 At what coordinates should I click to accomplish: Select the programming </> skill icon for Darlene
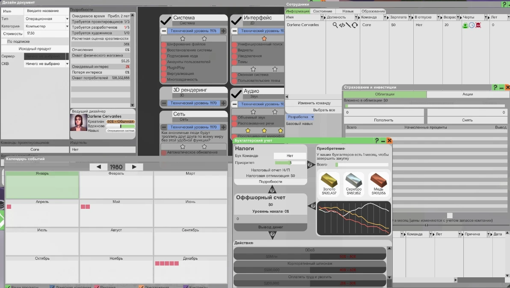tap(342, 25)
